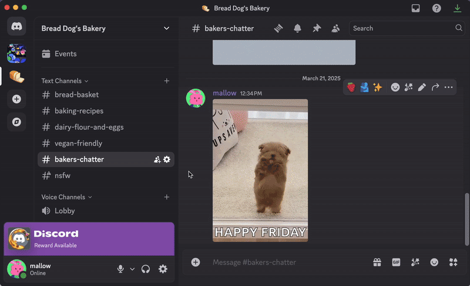
Task: Toggle microphone mute
Action: coord(120,269)
